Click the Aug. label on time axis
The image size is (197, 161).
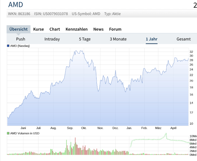[53, 128]
